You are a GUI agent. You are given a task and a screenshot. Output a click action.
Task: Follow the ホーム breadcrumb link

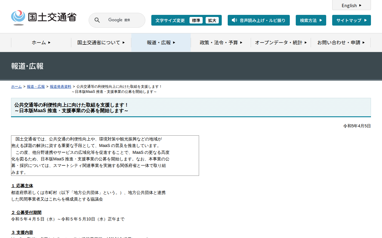16,87
